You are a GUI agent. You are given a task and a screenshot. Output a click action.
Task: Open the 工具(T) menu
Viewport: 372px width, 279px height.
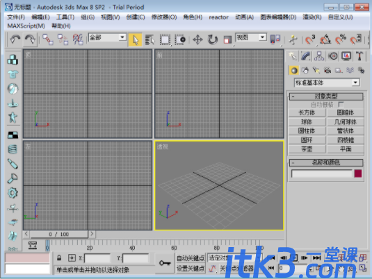tap(65, 17)
